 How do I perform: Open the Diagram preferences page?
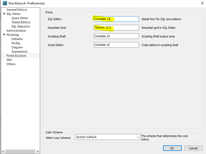click(17, 47)
